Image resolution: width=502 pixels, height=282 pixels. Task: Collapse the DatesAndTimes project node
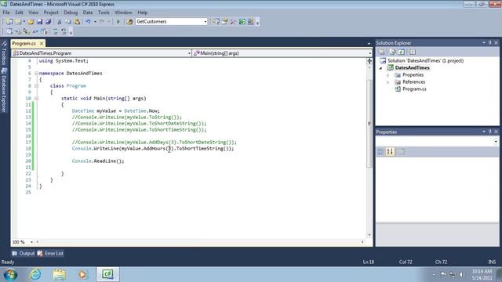[x=381, y=68]
